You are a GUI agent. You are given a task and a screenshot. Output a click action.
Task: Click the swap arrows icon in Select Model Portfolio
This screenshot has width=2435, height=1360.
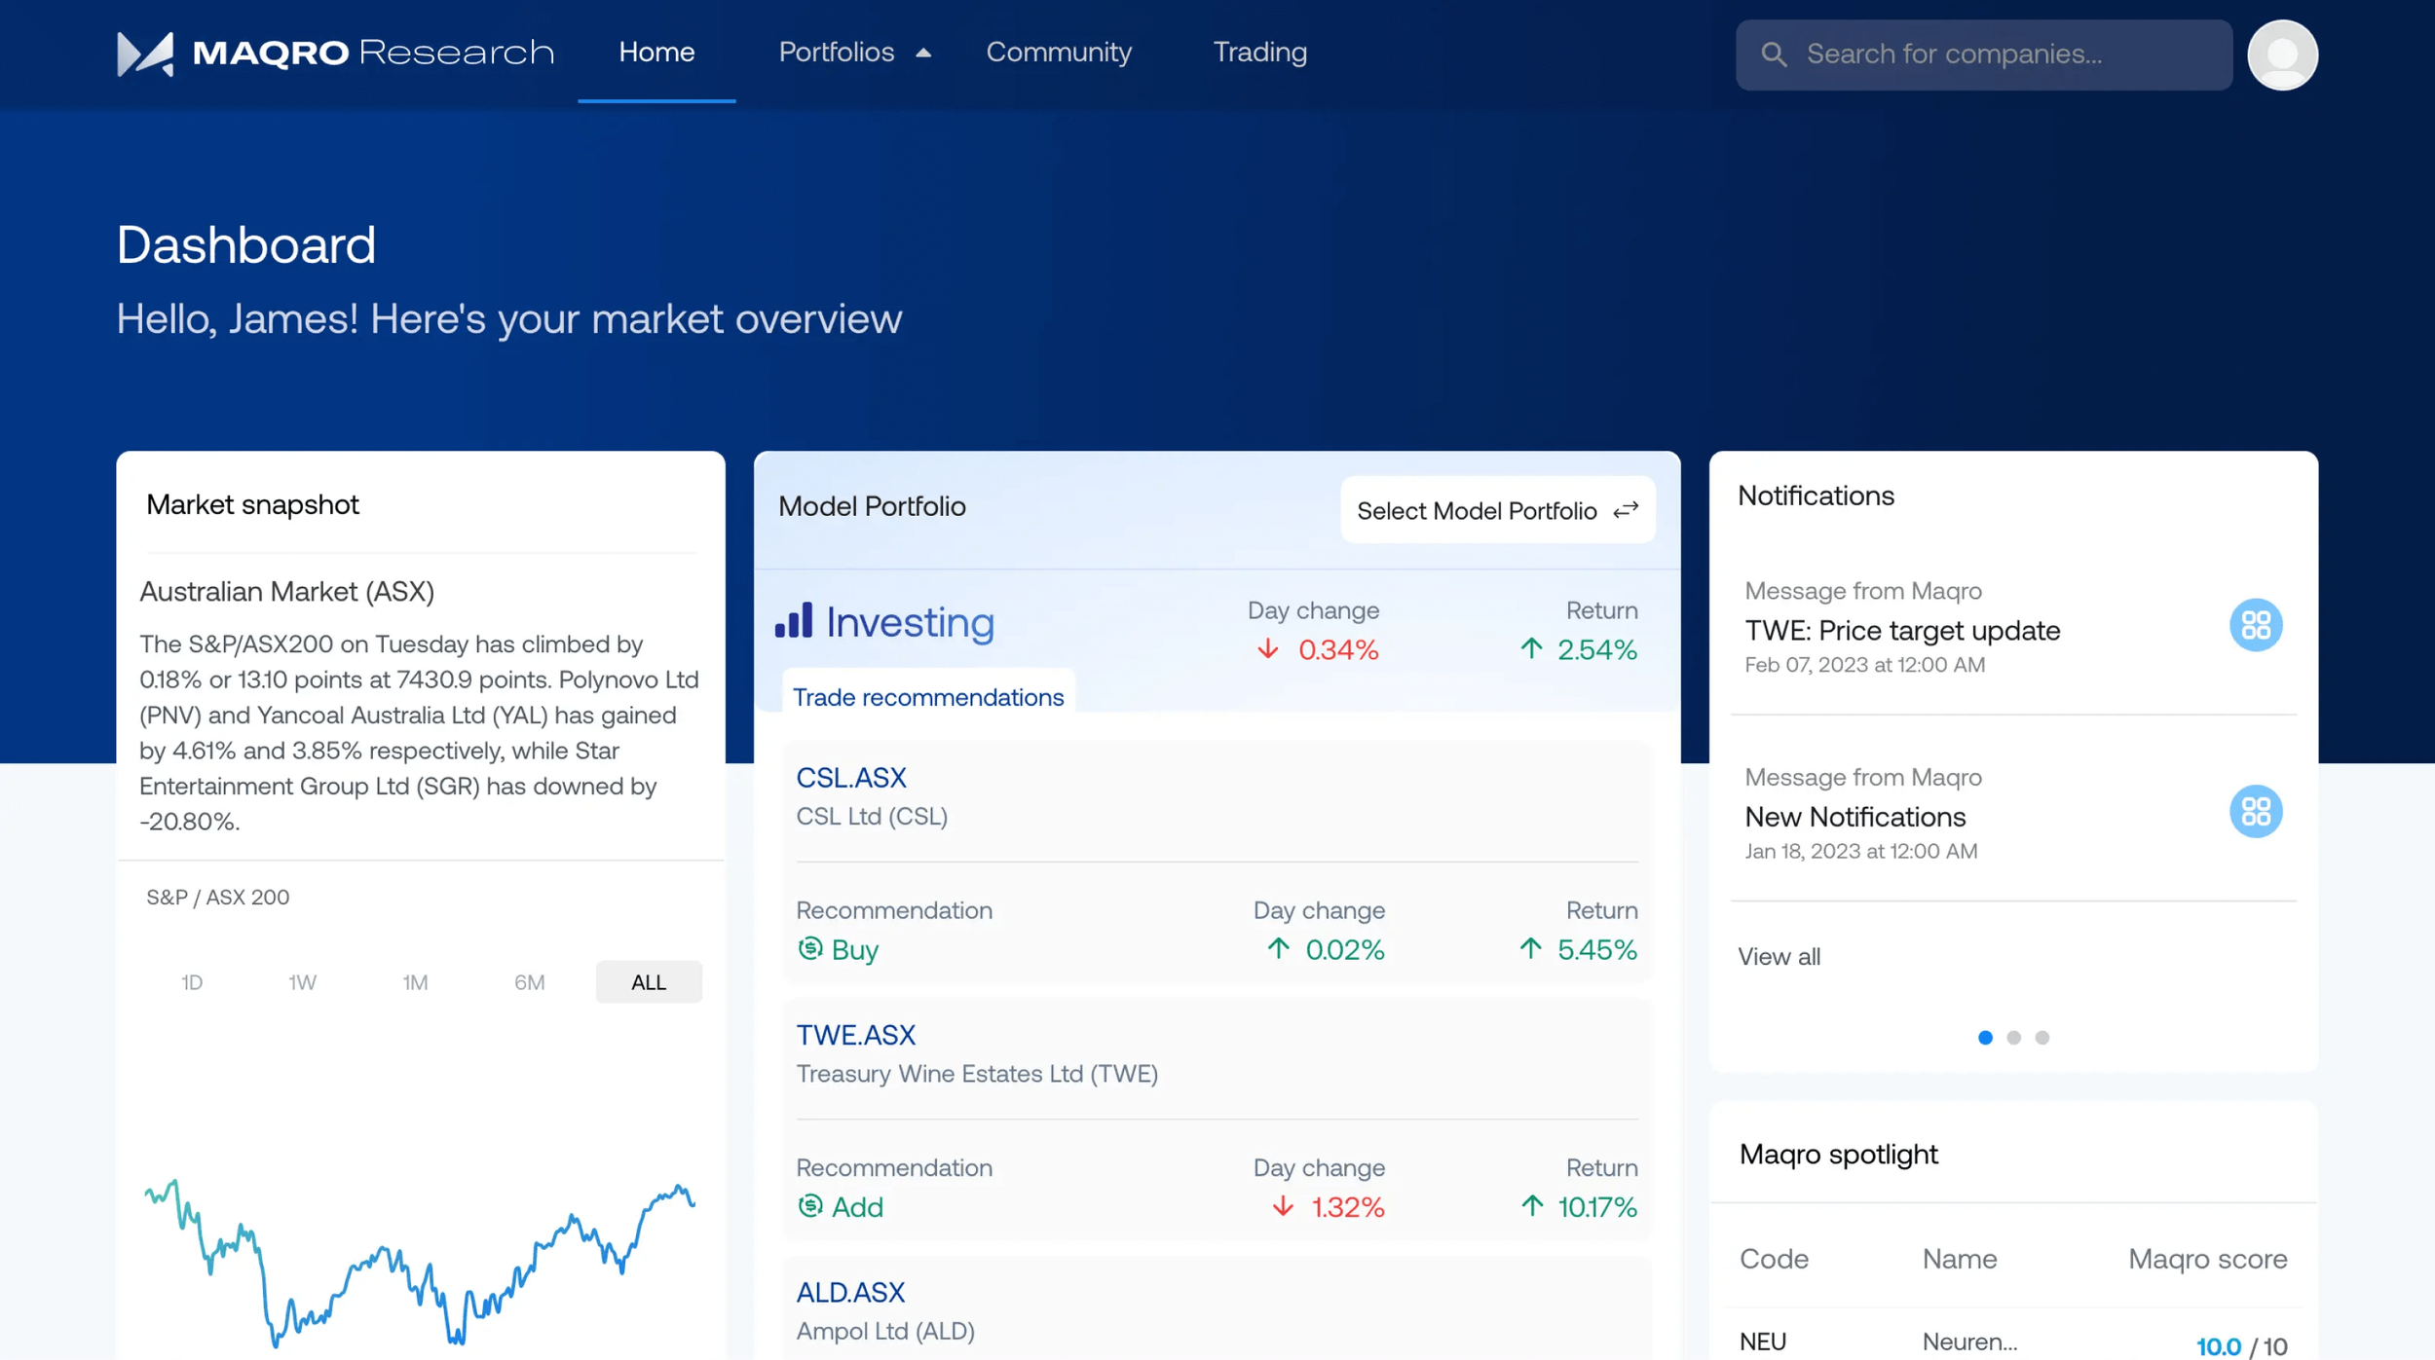[x=1626, y=510]
